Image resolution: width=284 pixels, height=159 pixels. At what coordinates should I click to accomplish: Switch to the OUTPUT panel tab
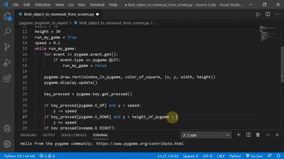pos(49,135)
